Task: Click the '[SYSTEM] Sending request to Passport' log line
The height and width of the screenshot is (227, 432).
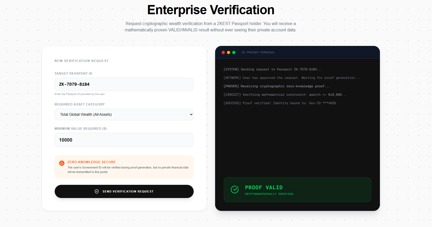Action: coord(273,69)
